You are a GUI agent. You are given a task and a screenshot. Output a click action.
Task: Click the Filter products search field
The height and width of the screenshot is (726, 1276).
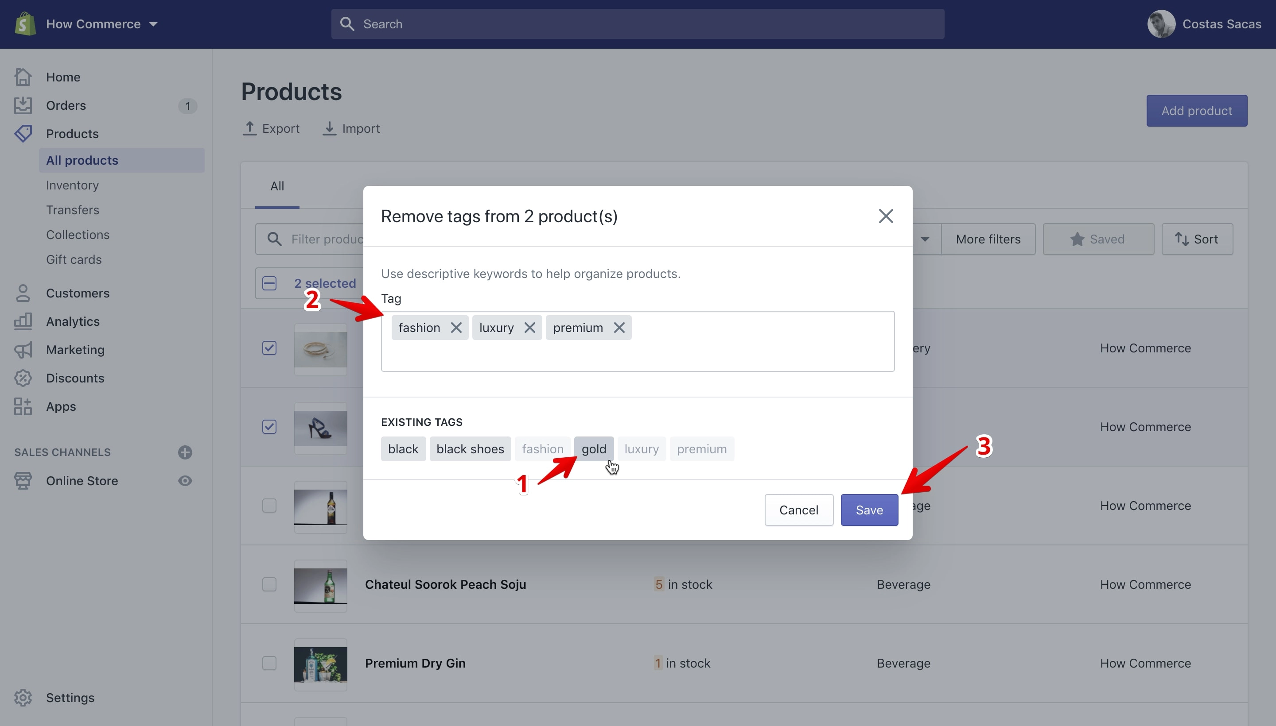pos(309,239)
